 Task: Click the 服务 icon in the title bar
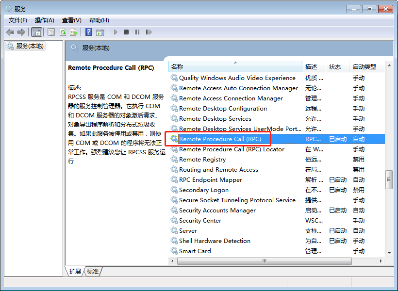coord(9,9)
